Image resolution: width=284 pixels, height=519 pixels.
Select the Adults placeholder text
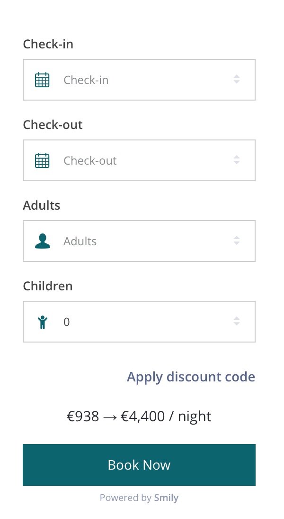(x=80, y=241)
